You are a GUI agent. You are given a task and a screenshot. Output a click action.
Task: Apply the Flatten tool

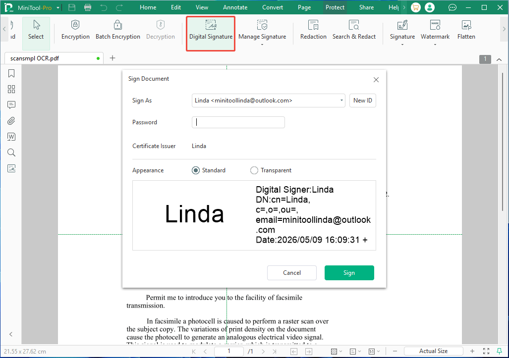point(466,30)
